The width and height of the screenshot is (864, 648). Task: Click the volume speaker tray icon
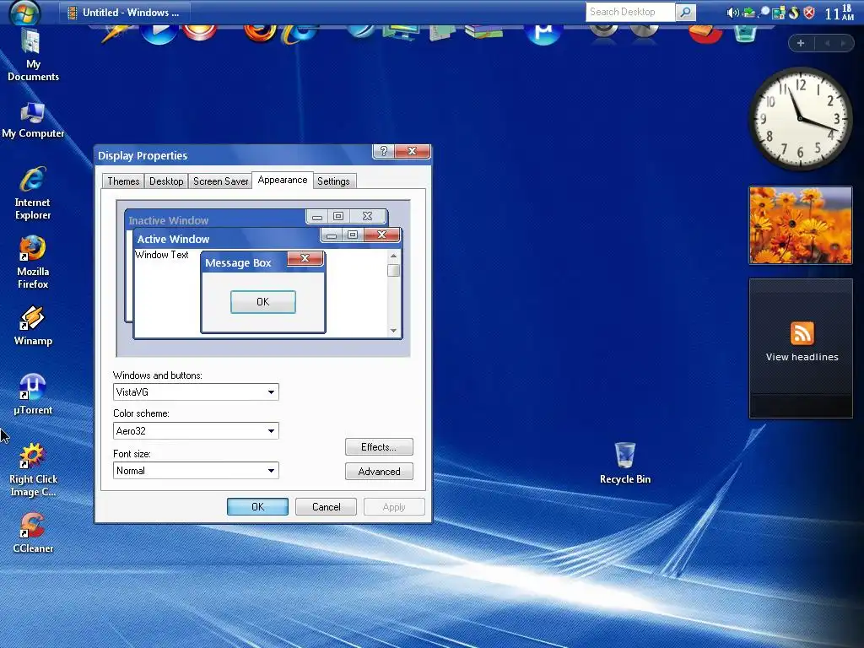pyautogui.click(x=732, y=13)
